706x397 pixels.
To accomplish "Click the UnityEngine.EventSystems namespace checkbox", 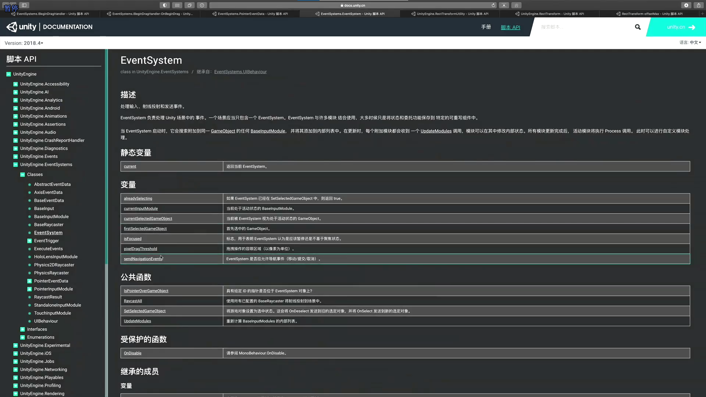I will pos(15,164).
